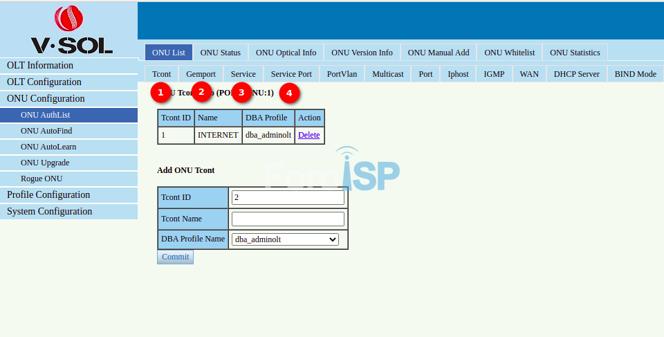Screen dimensions: 664x337
Task: Switch to the ONU Status tab
Action: tap(220, 53)
